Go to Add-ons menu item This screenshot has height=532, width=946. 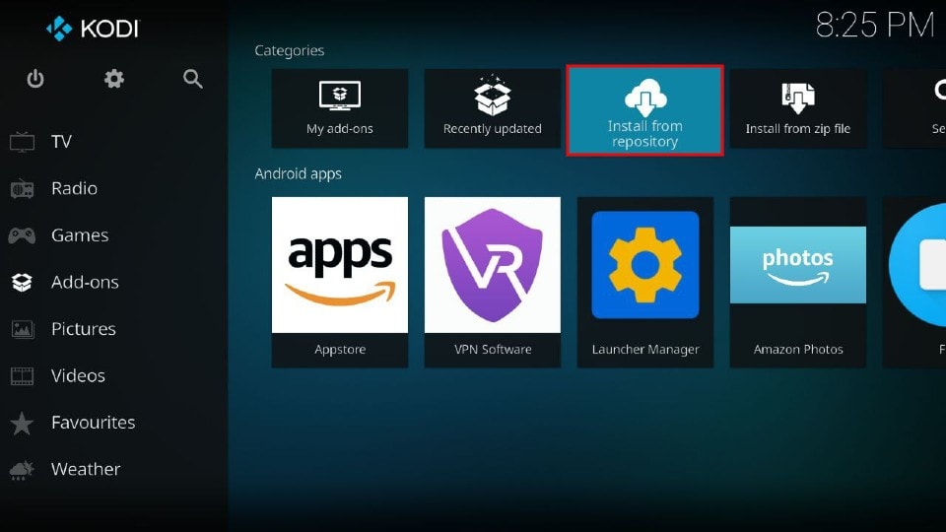pos(85,282)
